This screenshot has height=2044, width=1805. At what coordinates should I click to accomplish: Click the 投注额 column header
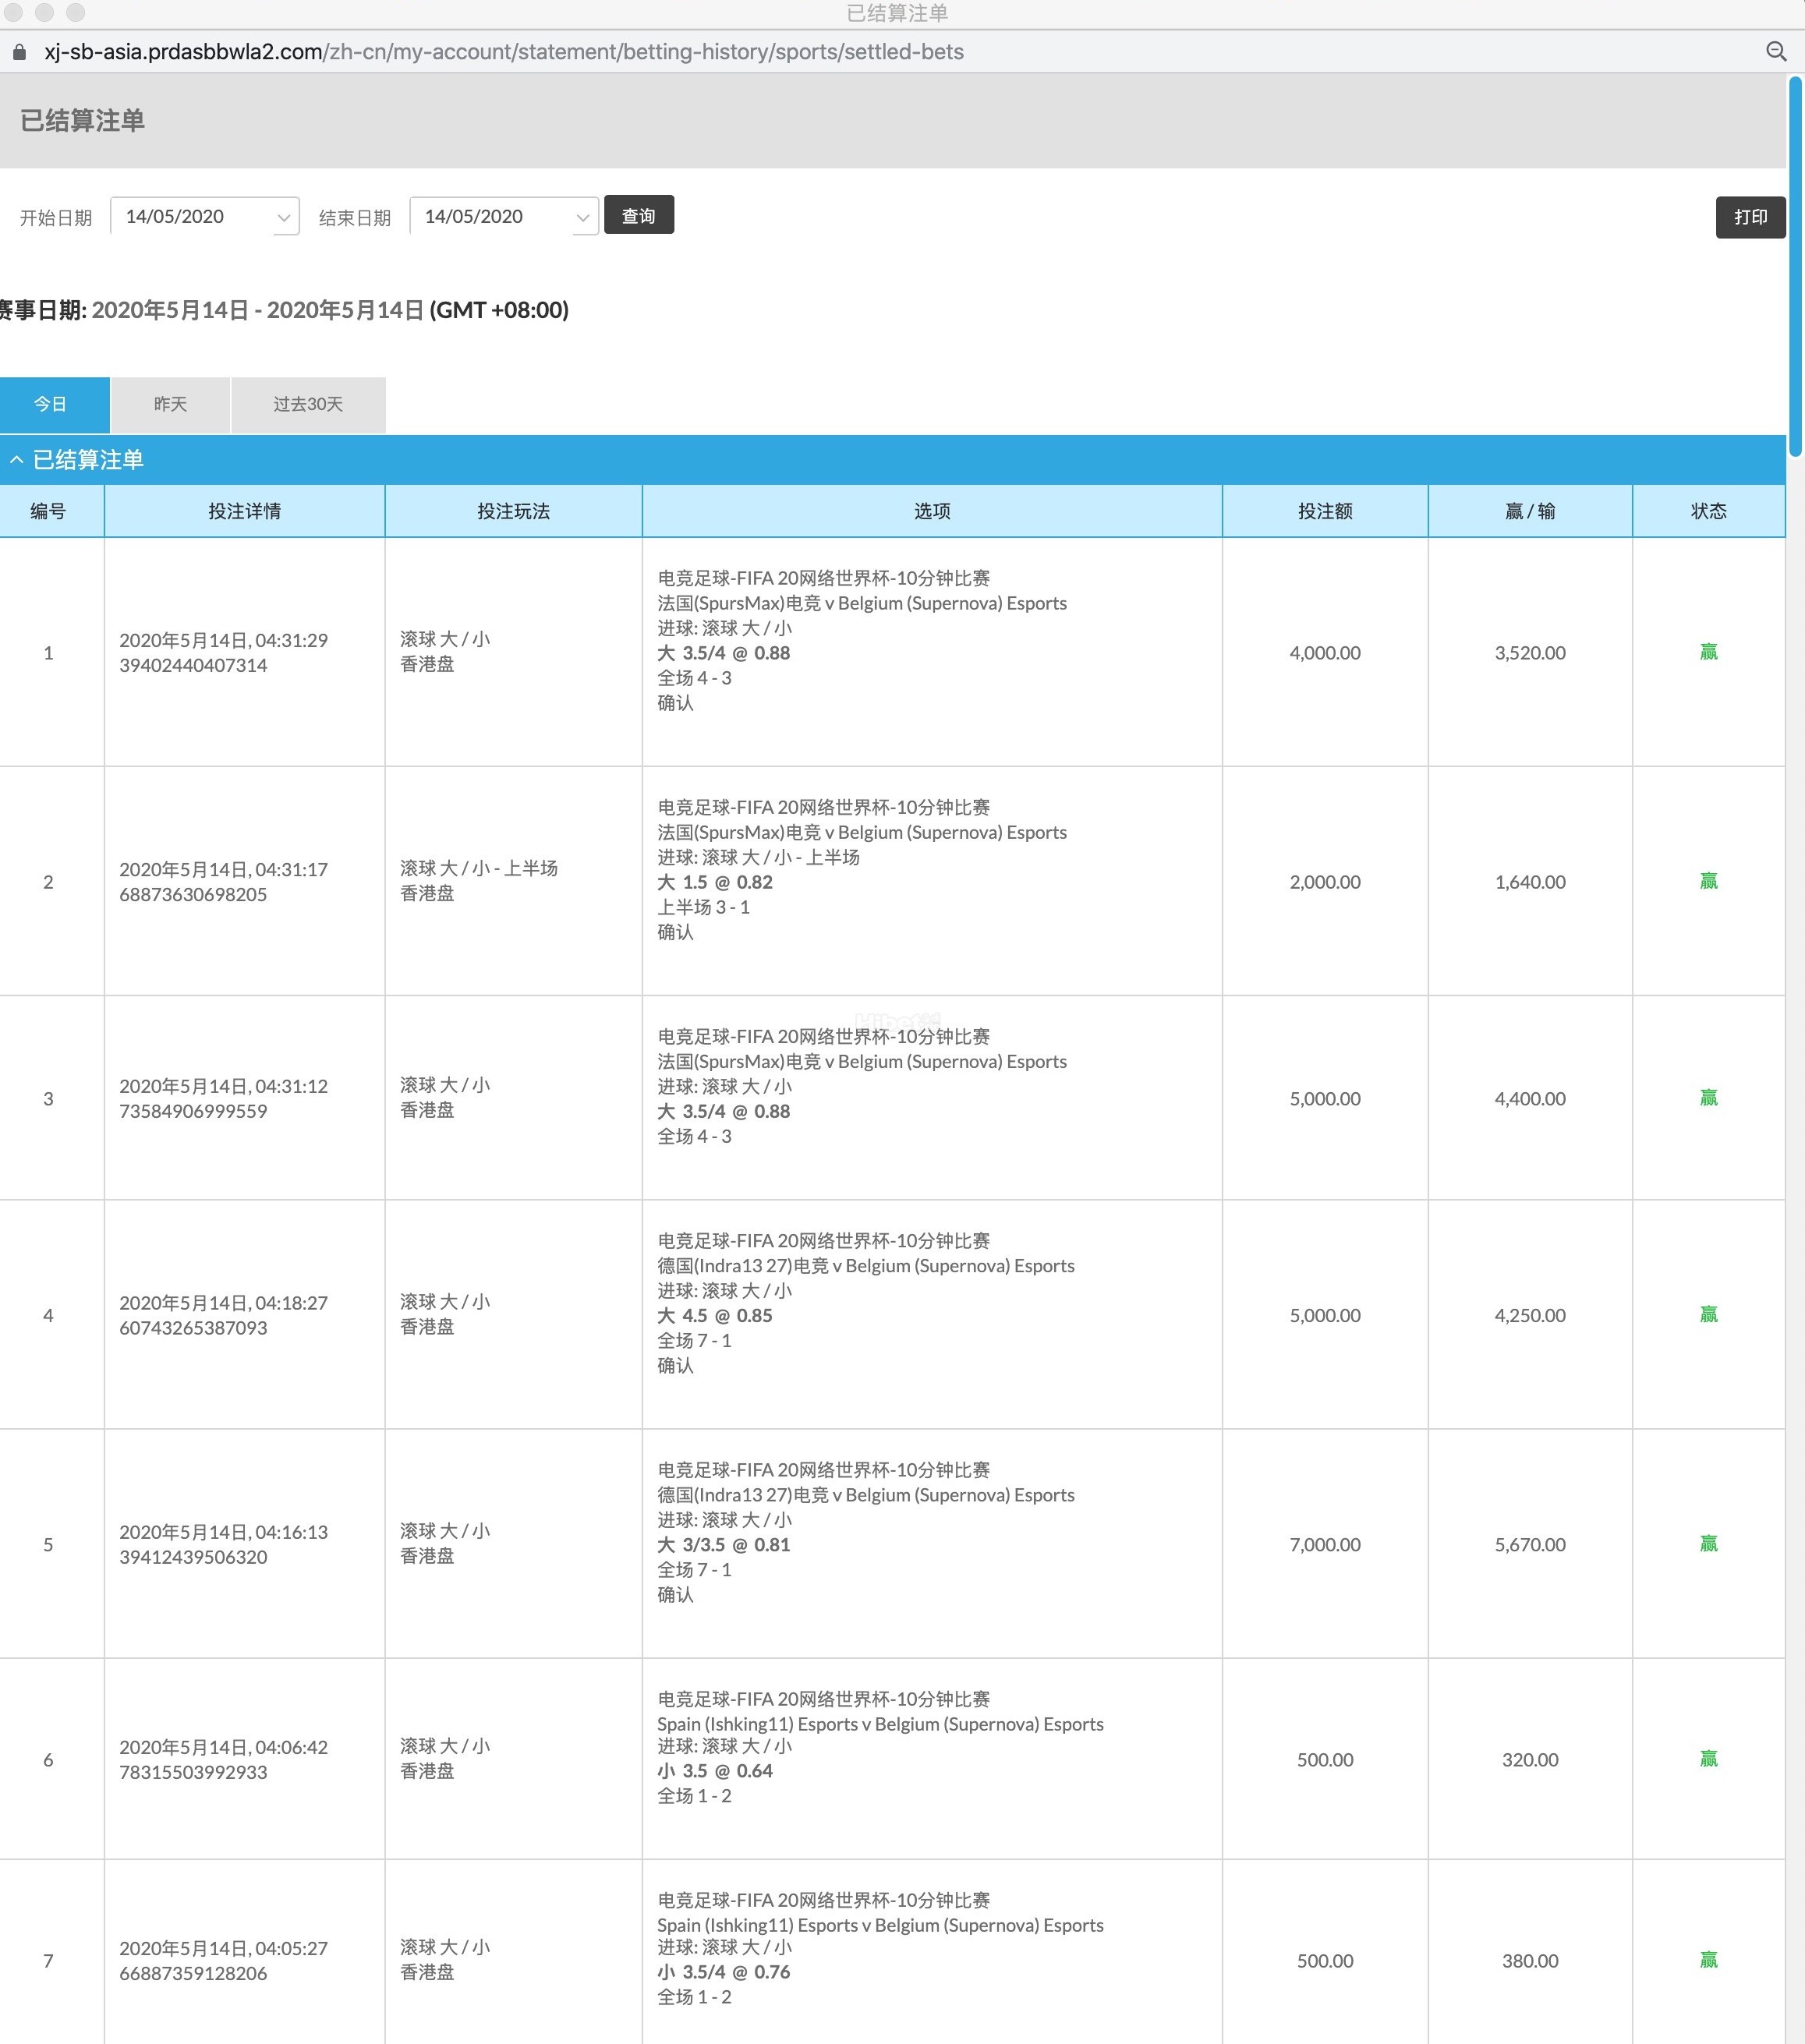(x=1324, y=511)
